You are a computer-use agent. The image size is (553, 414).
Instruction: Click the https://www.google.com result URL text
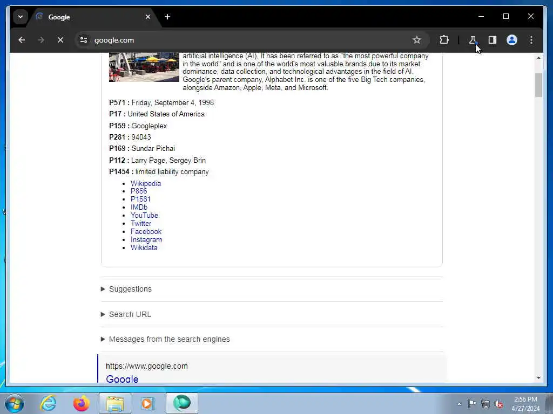point(147,366)
